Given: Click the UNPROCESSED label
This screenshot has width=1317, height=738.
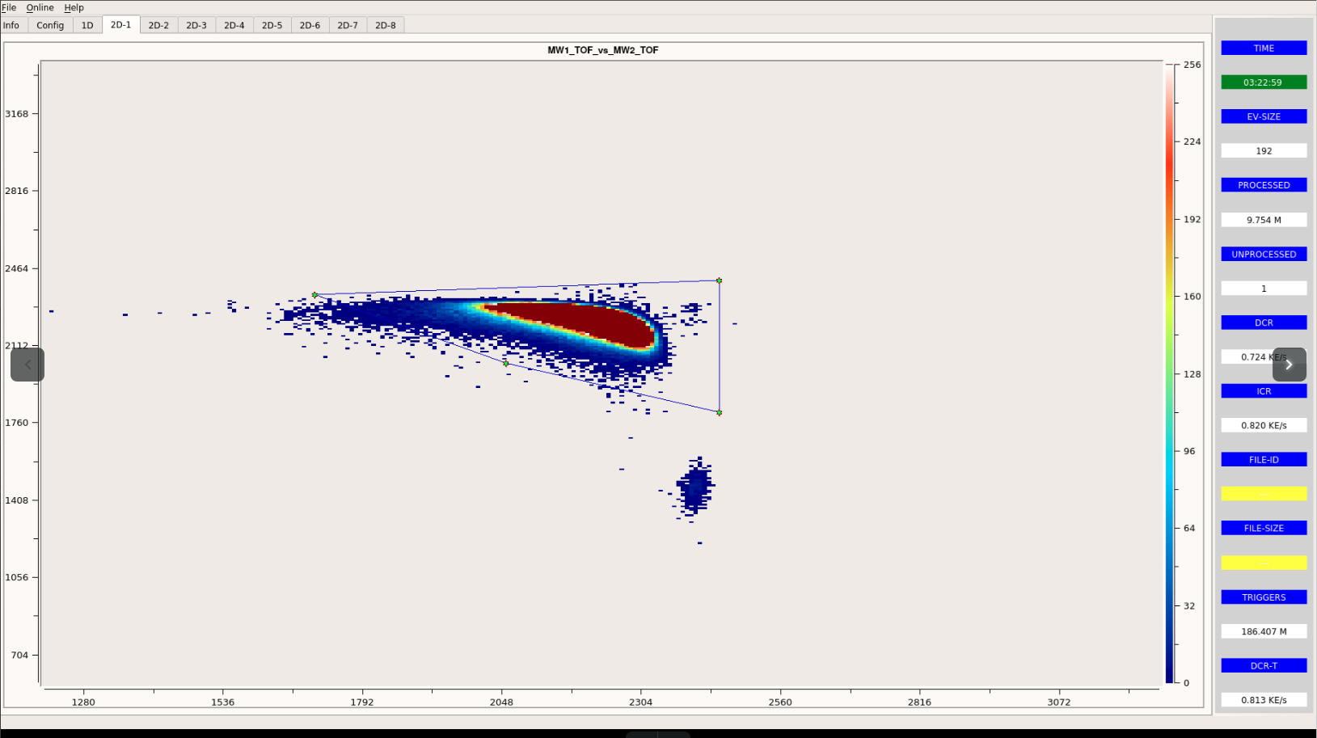Looking at the screenshot, I should point(1264,254).
